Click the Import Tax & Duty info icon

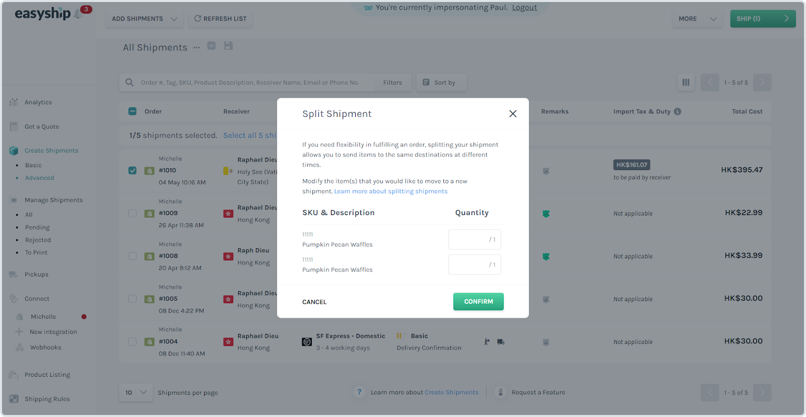pos(678,111)
